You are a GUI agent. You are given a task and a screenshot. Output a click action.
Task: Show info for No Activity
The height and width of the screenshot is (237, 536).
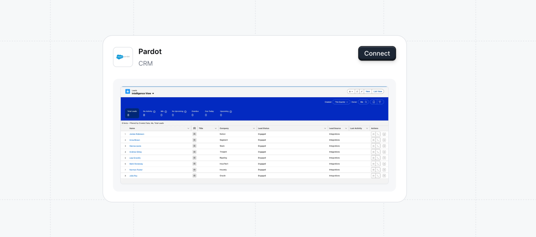coord(154,112)
